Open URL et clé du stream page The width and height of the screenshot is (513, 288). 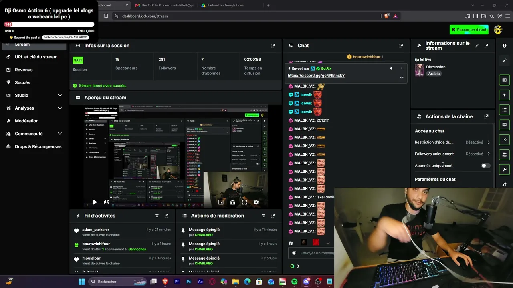(34, 57)
